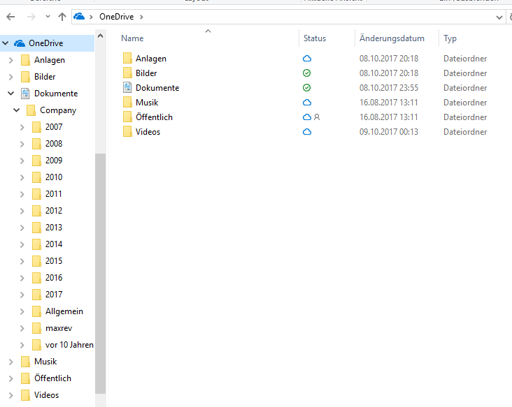Sort by Typ column header

450,39
